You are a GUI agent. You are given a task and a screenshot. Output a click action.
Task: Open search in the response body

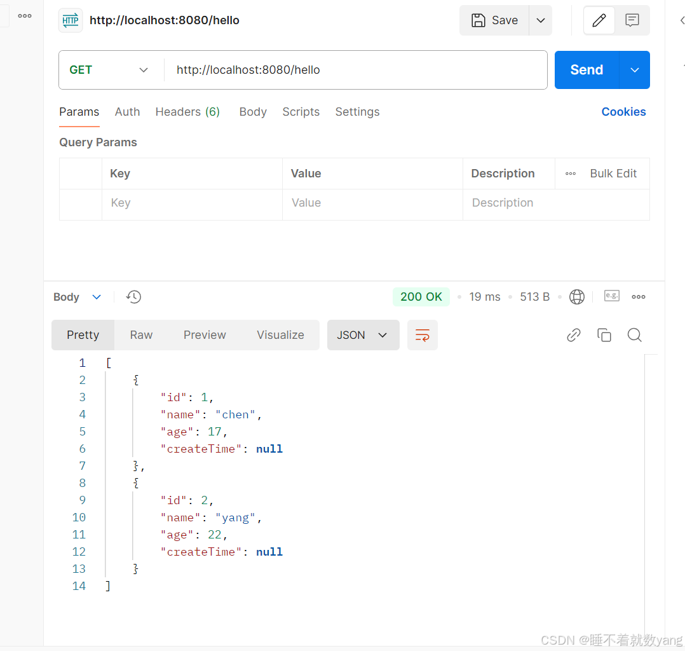pos(634,334)
